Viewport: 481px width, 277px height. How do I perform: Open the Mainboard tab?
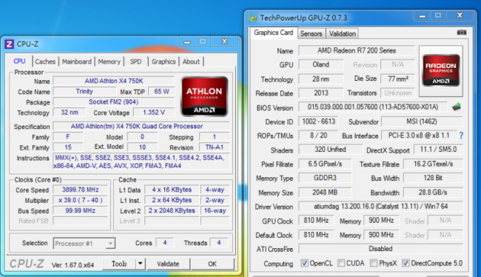pyautogui.click(x=77, y=61)
